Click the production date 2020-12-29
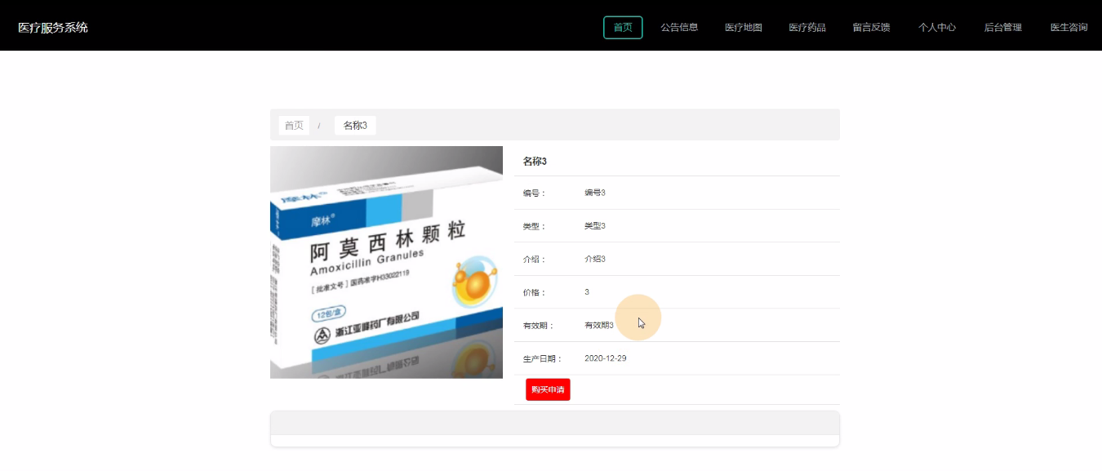Viewport: 1102px width, 471px height. [606, 358]
